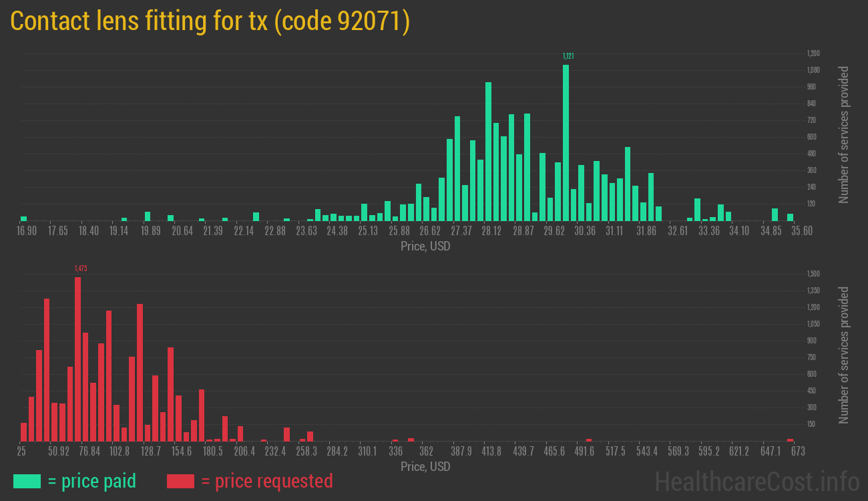The image size is (868, 501).
Task: Select the tallest green bar labeled 1,121
Action: click(x=566, y=142)
